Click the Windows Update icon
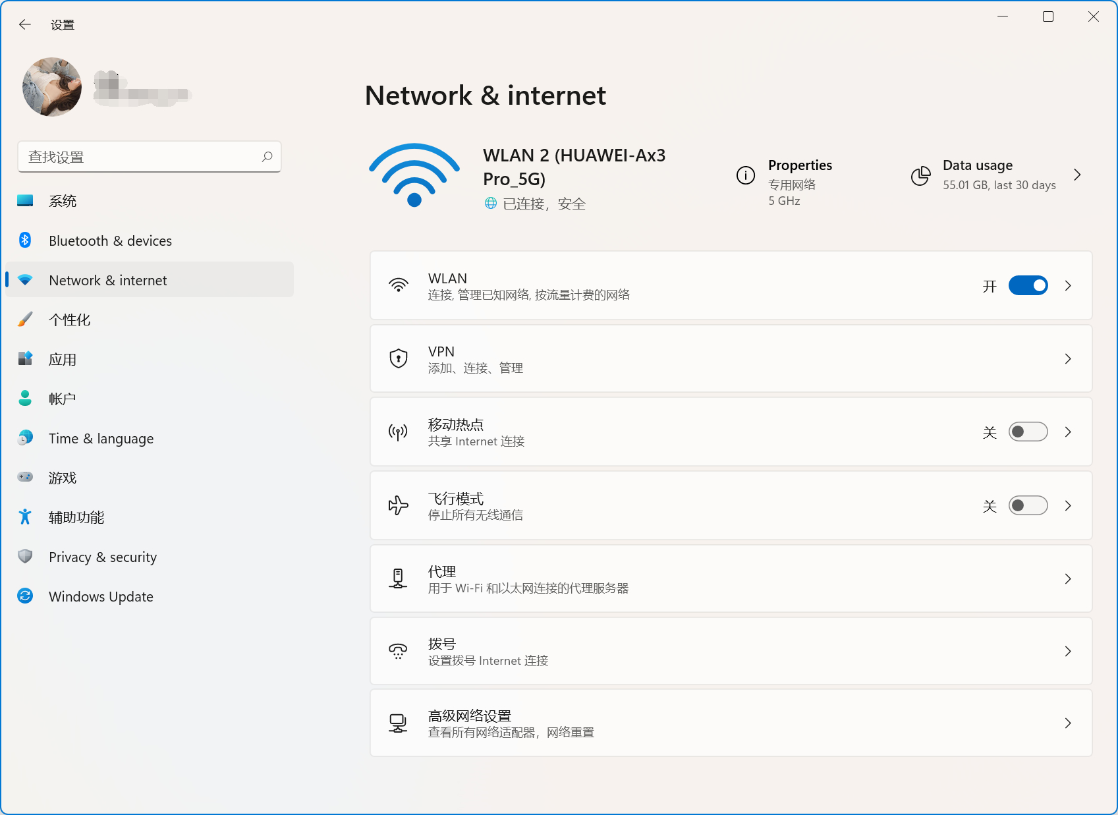1118x815 pixels. (25, 596)
